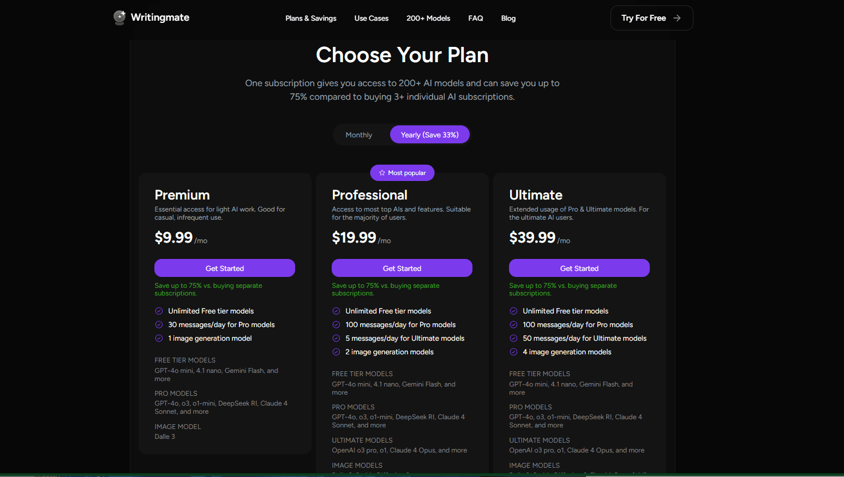
Task: Click the star icon in Most popular badge
Action: click(382, 173)
